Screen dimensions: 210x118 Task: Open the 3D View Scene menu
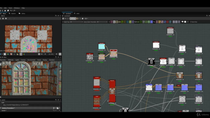click(39, 60)
